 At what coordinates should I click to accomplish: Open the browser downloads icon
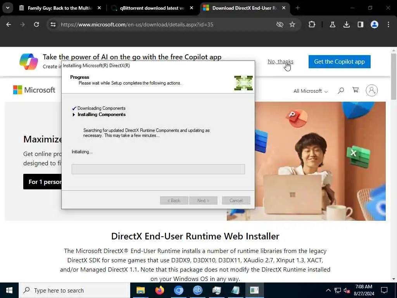pos(346,24)
